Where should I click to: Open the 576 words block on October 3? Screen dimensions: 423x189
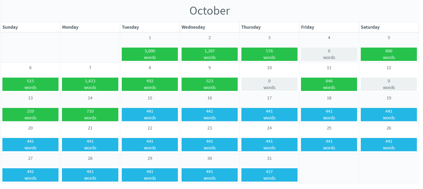(269, 54)
